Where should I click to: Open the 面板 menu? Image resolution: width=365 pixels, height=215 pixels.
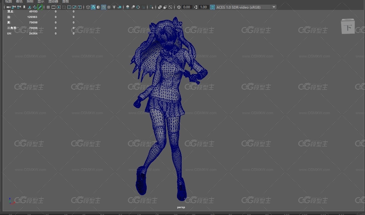click(x=66, y=1)
